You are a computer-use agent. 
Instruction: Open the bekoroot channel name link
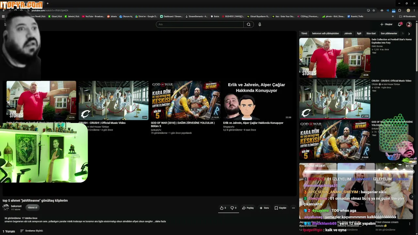click(16, 206)
